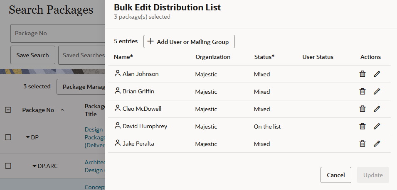The height and width of the screenshot is (190, 397).
Task: Collapse the DP.ARC tree node
Action: 35,166
